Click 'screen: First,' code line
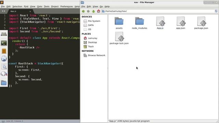219x123 pixels. [x=29, y=70]
